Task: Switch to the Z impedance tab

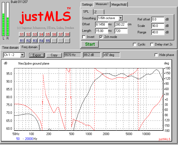Action: 99,12
